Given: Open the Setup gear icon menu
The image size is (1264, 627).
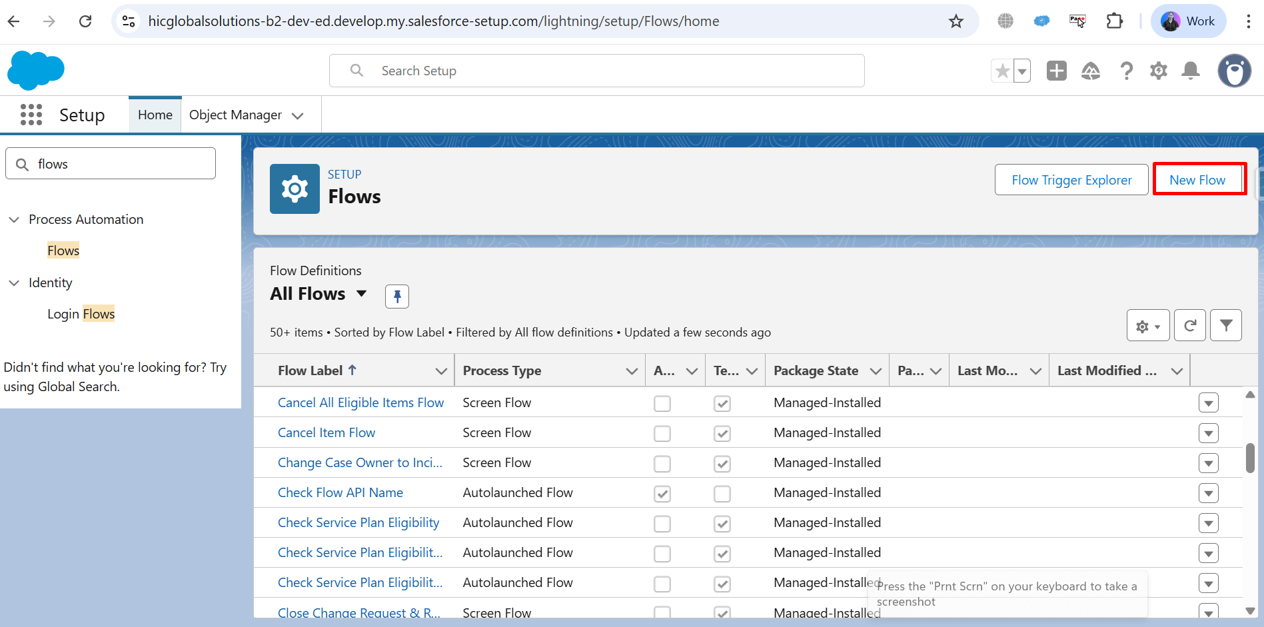Looking at the screenshot, I should 1158,71.
